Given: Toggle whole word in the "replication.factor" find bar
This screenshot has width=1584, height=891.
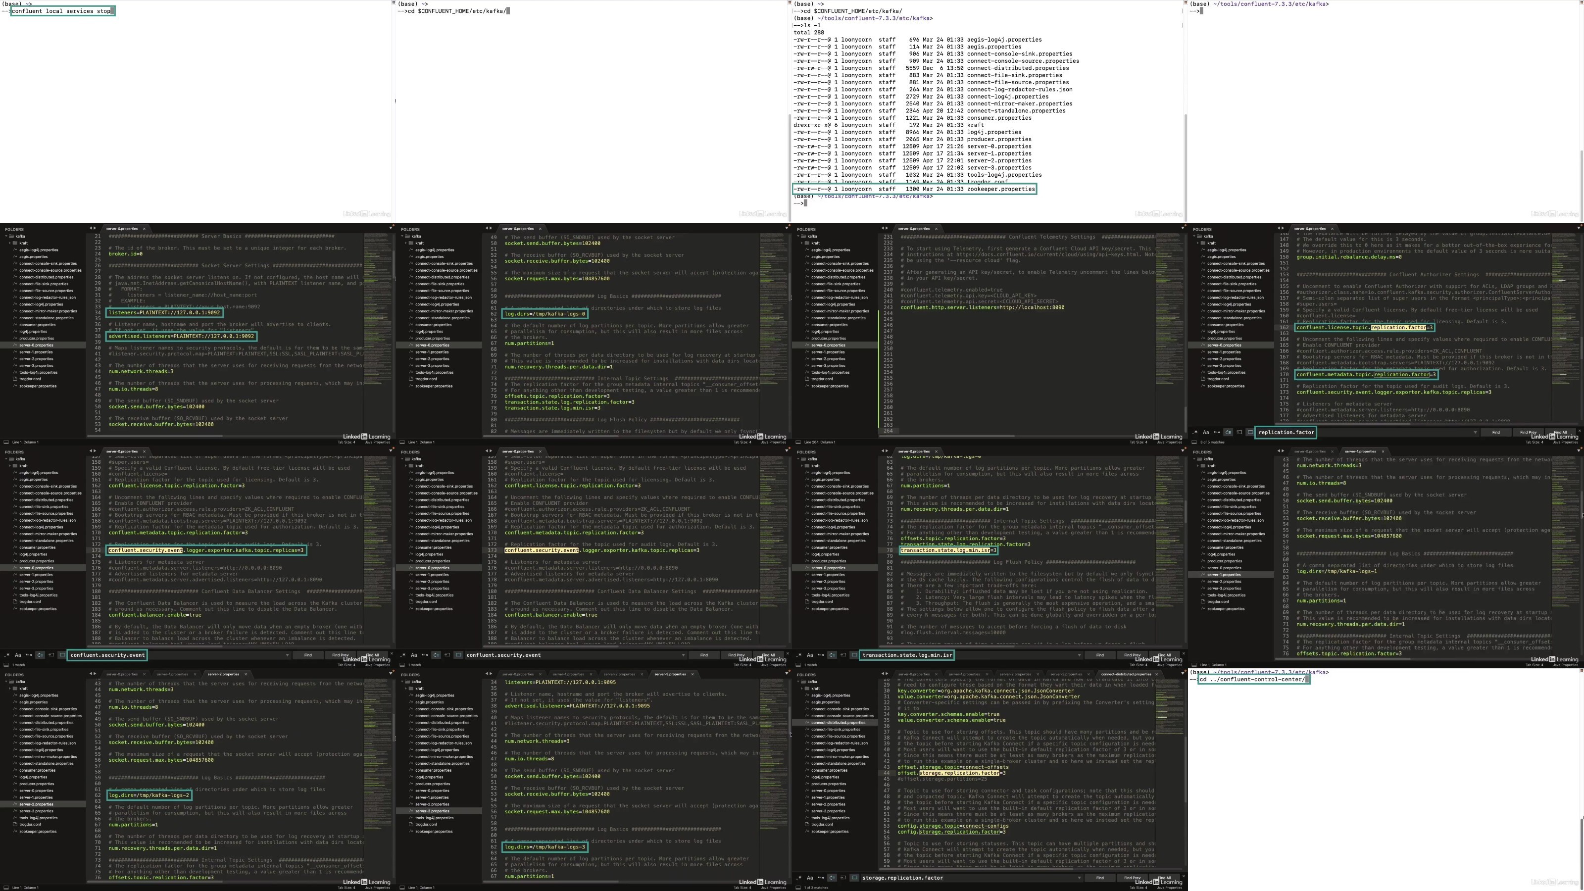Looking at the screenshot, I should click(1217, 432).
